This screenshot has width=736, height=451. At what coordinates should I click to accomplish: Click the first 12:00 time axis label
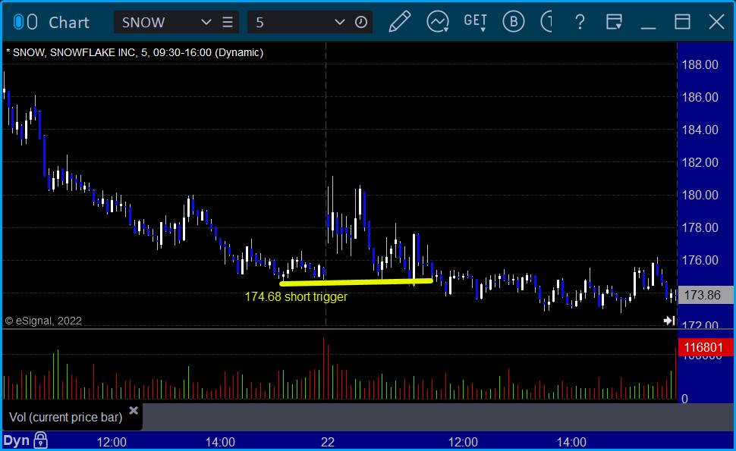(112, 442)
